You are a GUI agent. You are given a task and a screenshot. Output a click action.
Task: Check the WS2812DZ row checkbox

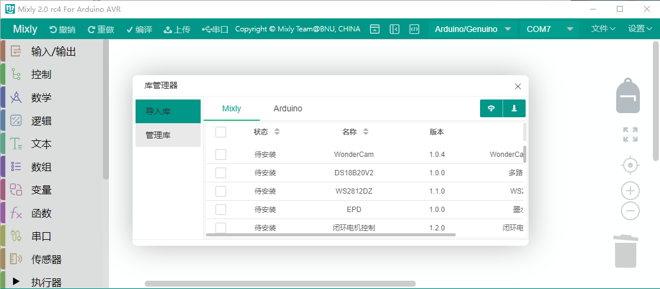point(221,191)
